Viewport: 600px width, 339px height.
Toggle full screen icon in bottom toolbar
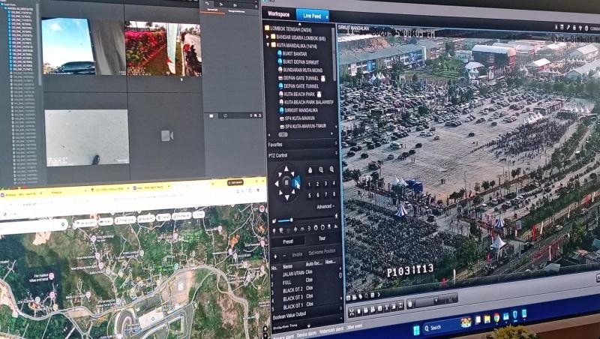(352, 313)
